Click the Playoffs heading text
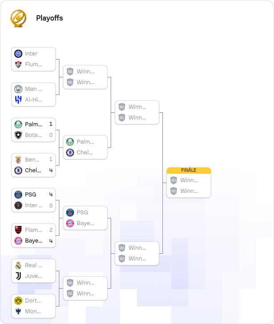Screen dimensions: 274x324 50,18
